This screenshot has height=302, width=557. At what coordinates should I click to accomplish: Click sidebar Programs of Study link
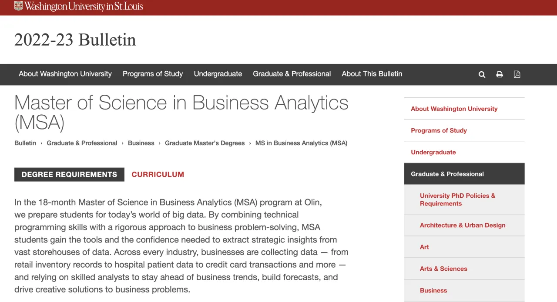click(x=439, y=130)
